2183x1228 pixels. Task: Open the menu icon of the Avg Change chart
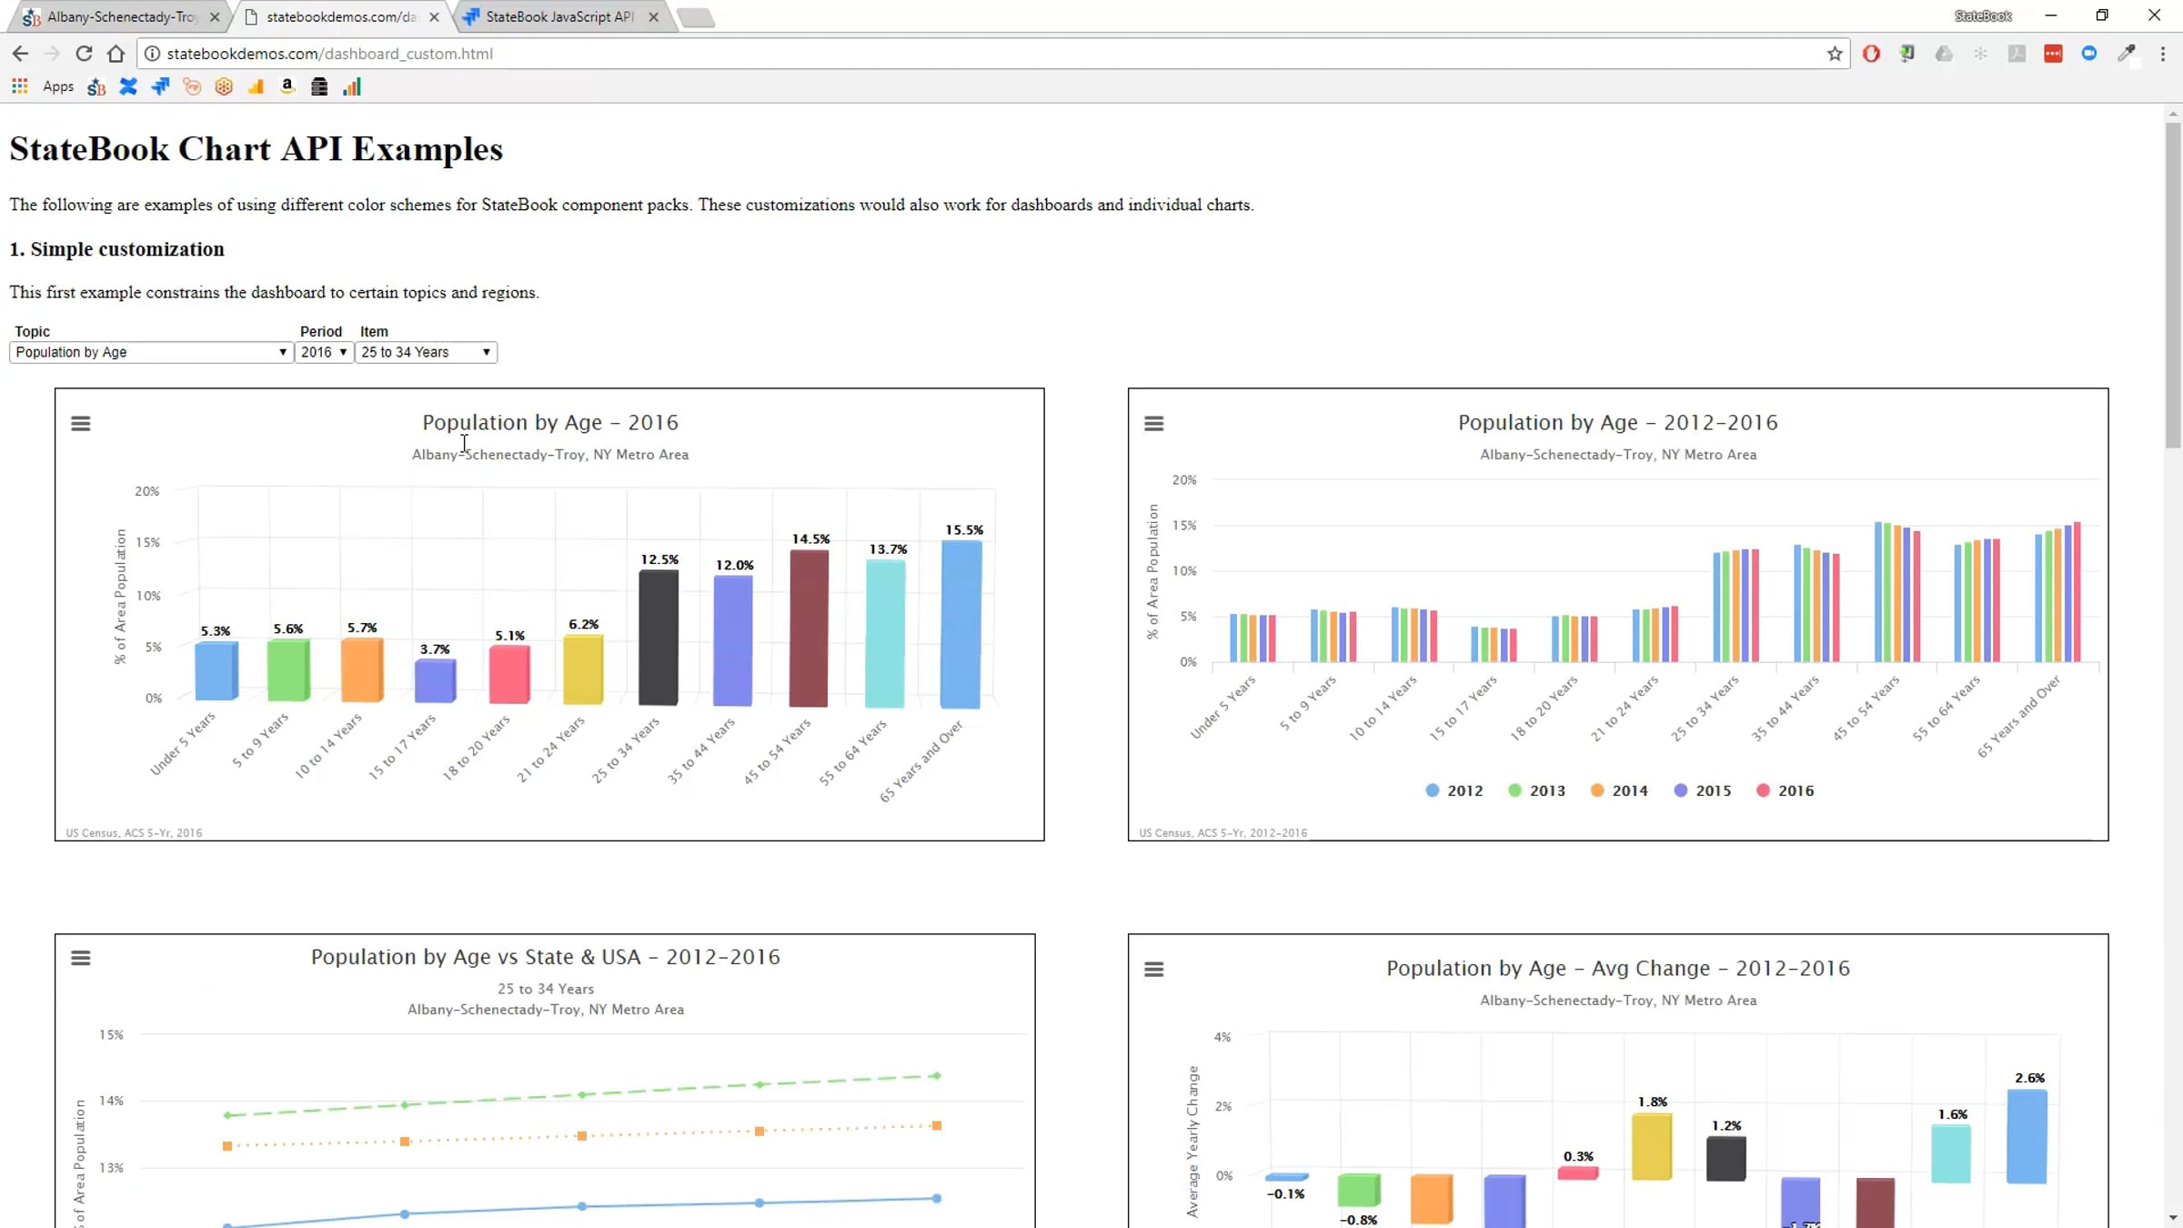1154,970
